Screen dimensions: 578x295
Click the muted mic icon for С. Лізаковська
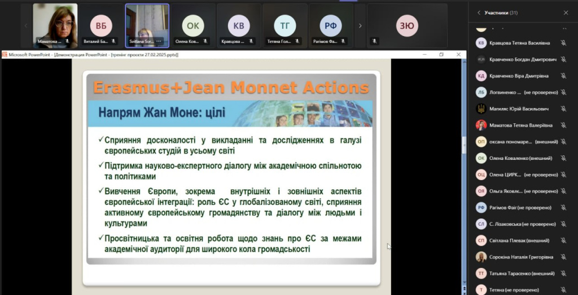563,224
